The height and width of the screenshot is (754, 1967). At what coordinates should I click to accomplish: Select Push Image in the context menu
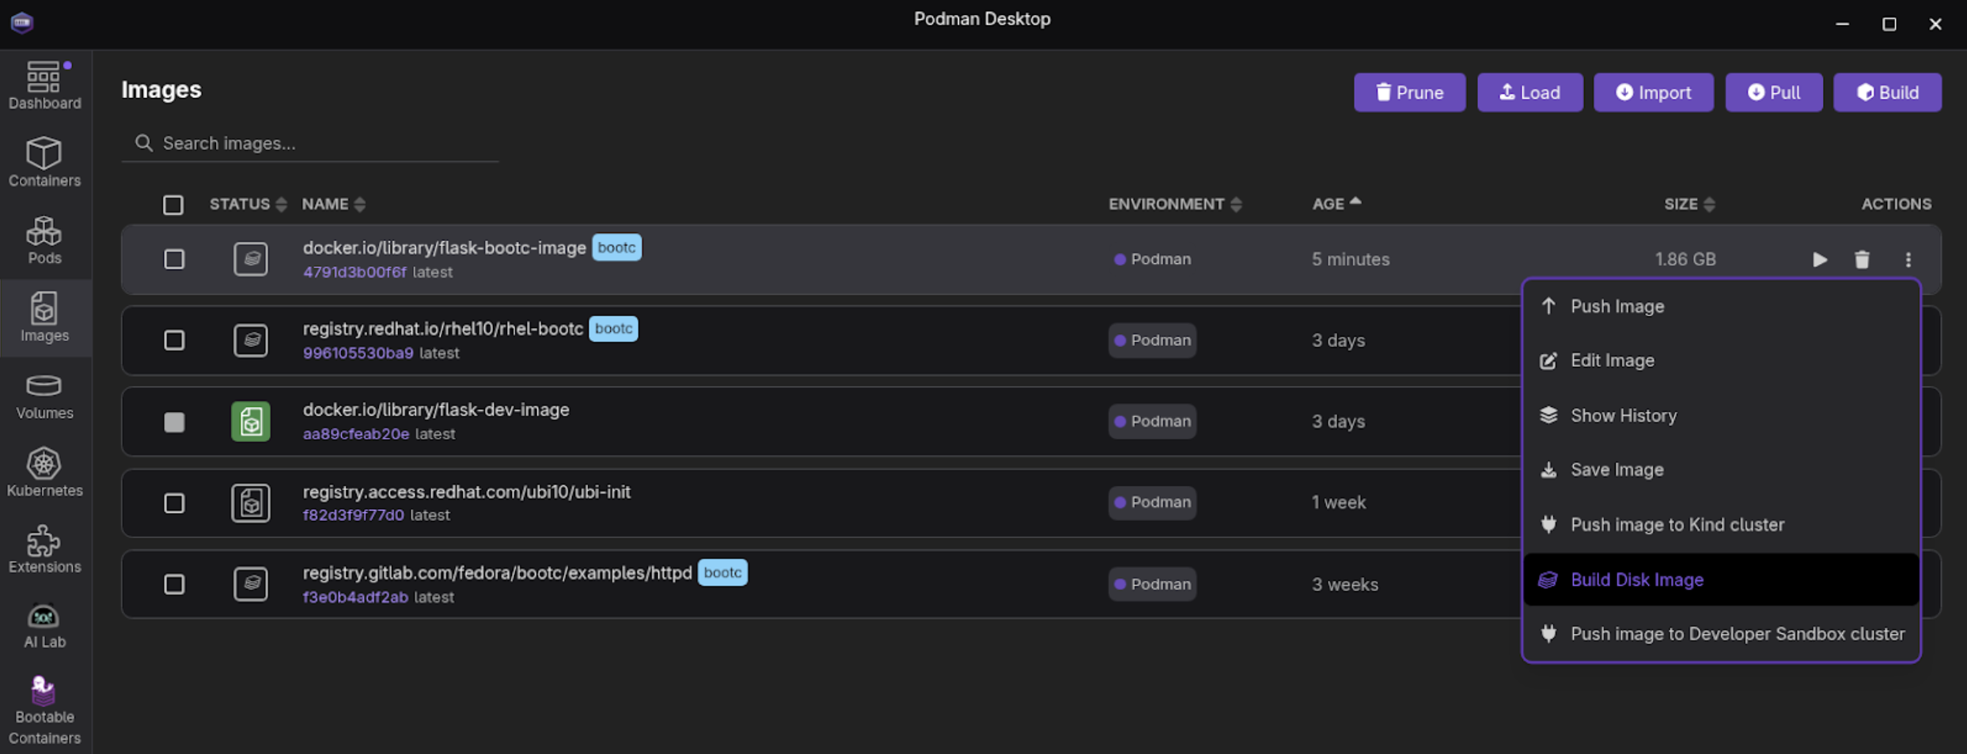coord(1616,307)
